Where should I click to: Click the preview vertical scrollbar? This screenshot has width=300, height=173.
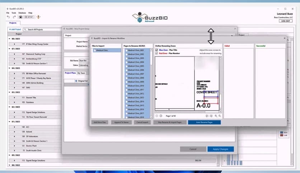click(220, 83)
